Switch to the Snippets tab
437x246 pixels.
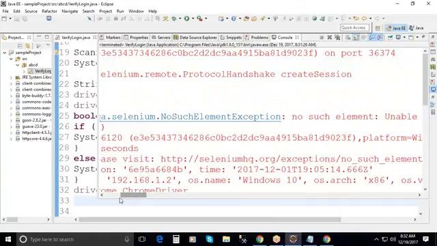[231, 38]
